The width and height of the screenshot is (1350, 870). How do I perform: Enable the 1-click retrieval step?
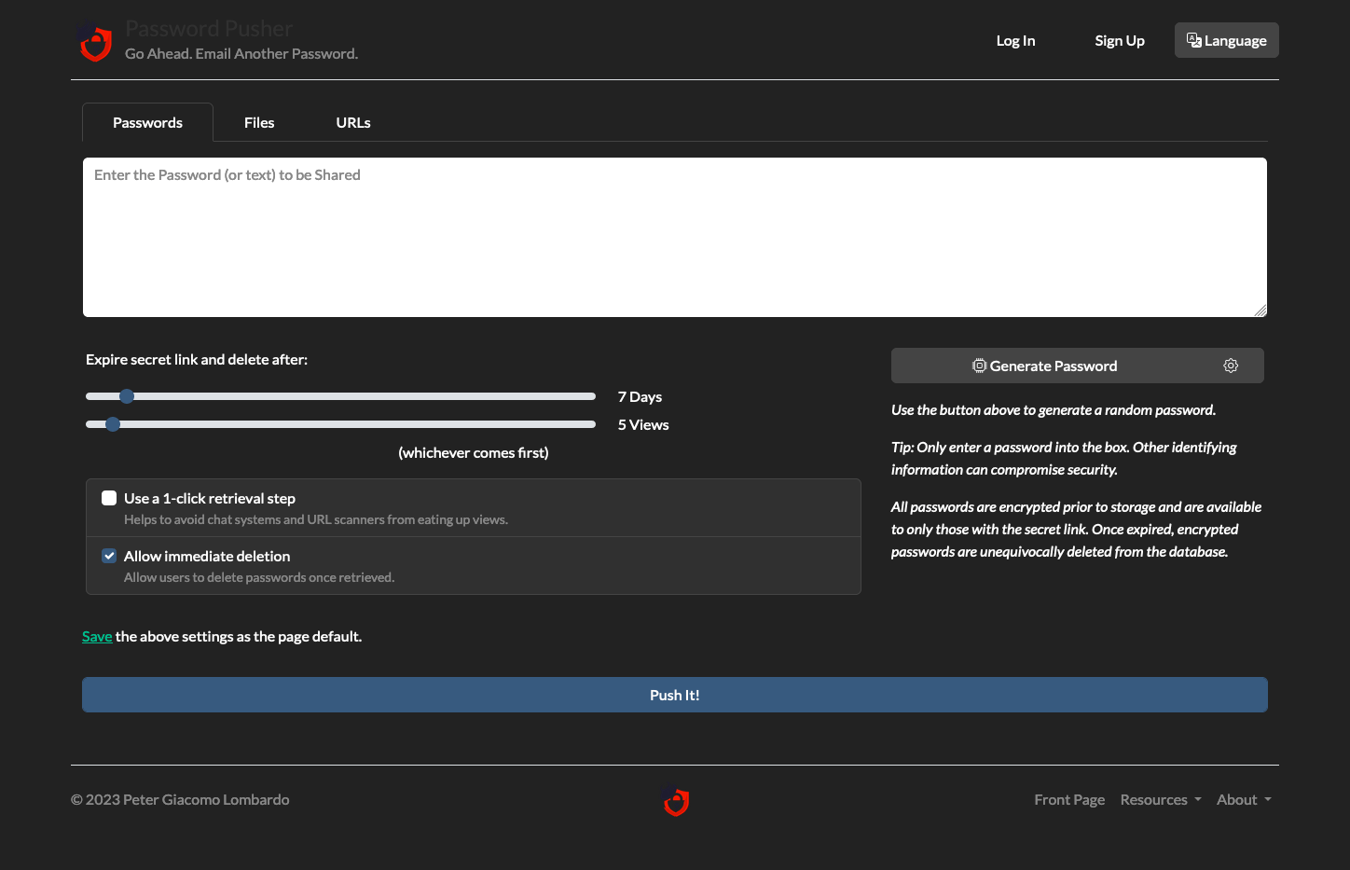[x=109, y=497]
